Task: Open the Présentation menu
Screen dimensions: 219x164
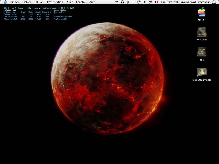Action: [55, 2]
